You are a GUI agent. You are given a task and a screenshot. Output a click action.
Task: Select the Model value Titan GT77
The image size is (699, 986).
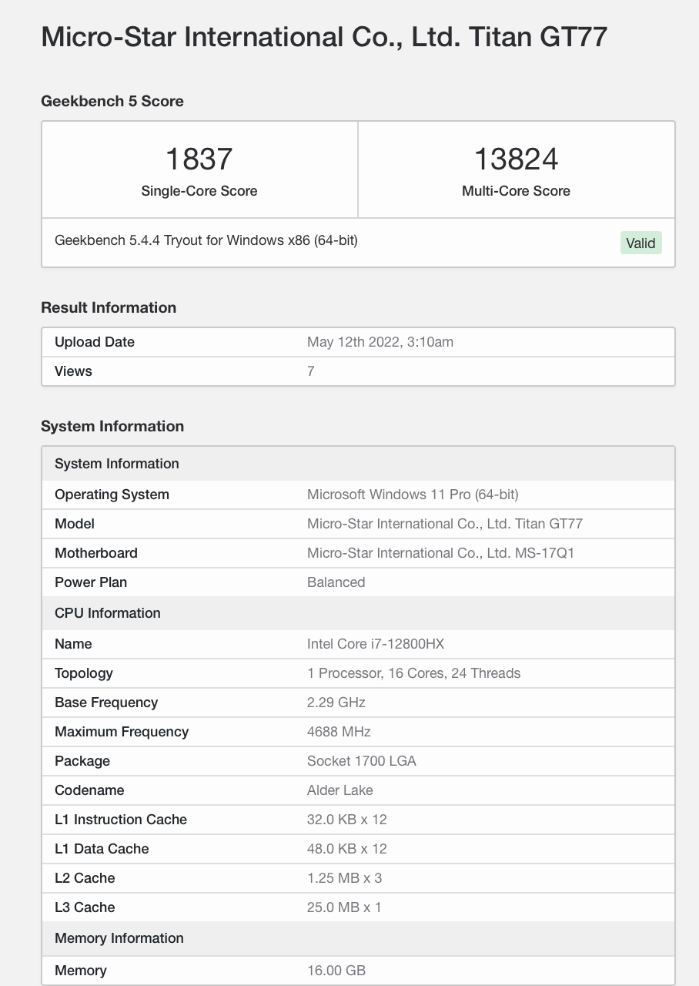click(x=445, y=524)
